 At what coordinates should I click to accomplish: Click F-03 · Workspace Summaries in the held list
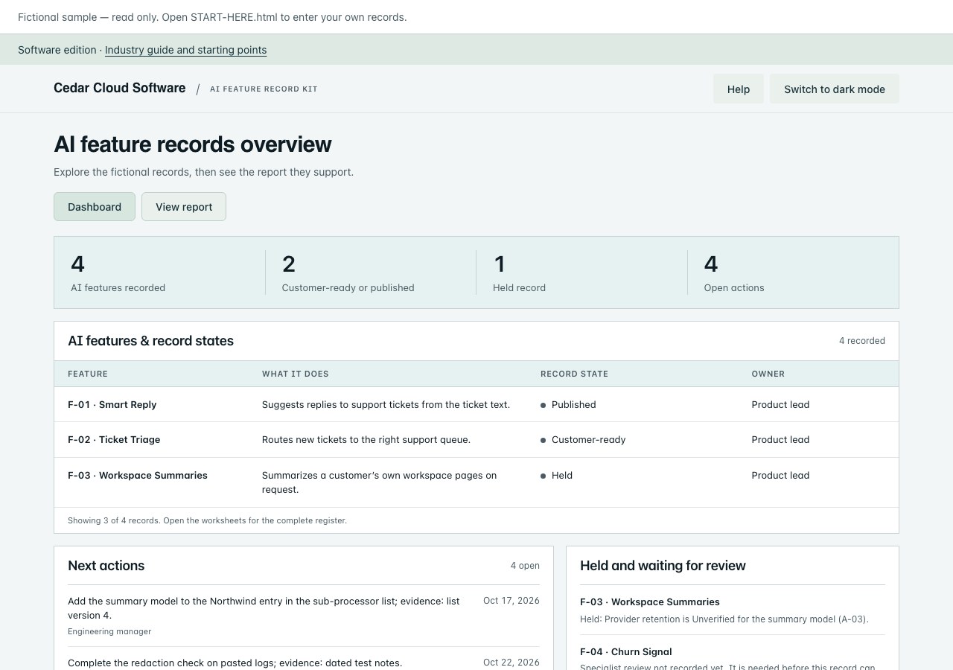[650, 602]
